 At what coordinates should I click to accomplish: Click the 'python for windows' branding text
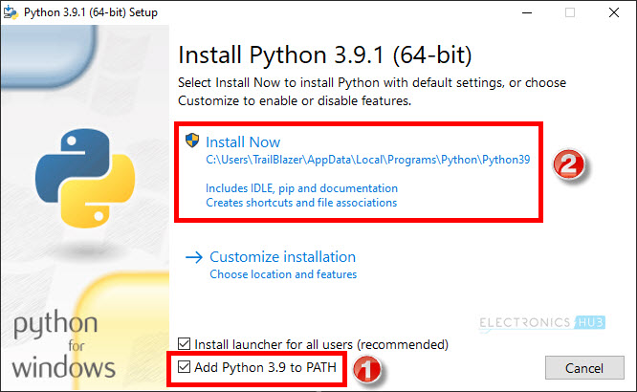pos(64,346)
